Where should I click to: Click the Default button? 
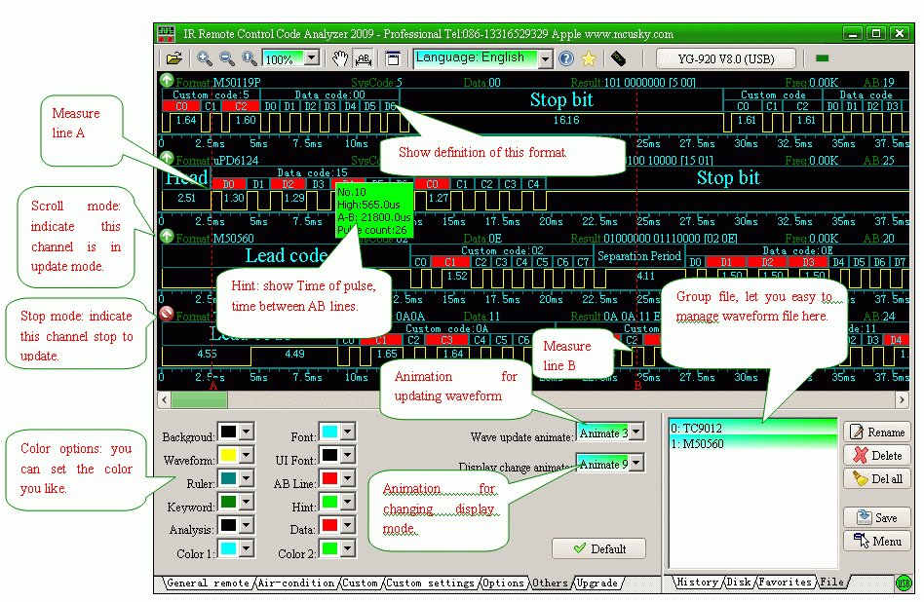598,548
